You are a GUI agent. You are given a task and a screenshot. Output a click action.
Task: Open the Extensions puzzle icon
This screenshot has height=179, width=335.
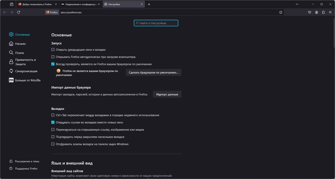point(323,12)
